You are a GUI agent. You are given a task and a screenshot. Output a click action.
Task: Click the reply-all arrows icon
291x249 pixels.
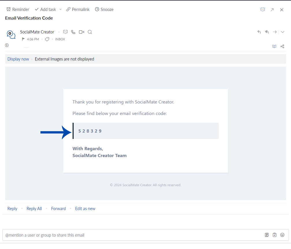(x=267, y=32)
